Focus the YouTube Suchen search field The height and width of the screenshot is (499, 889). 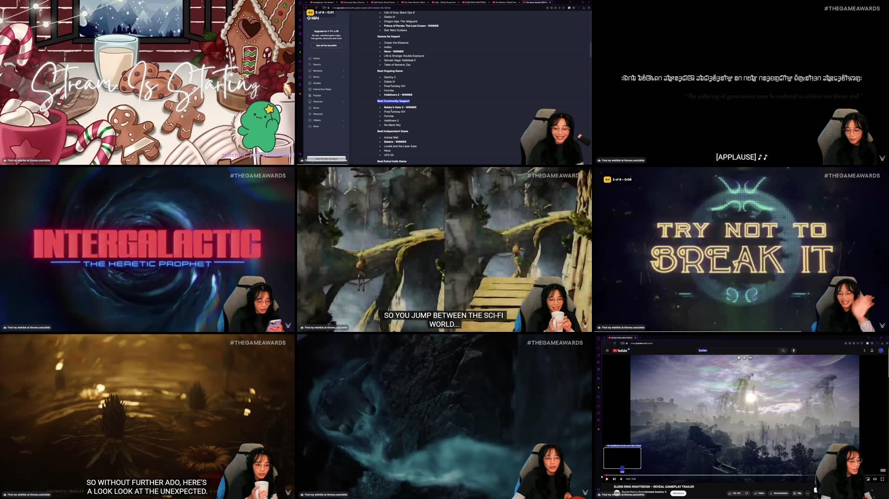point(738,350)
